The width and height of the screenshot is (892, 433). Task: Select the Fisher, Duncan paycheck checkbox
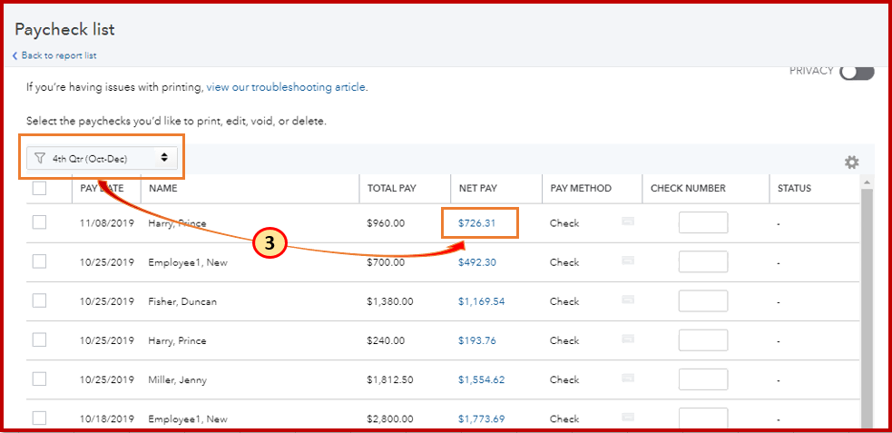39,300
